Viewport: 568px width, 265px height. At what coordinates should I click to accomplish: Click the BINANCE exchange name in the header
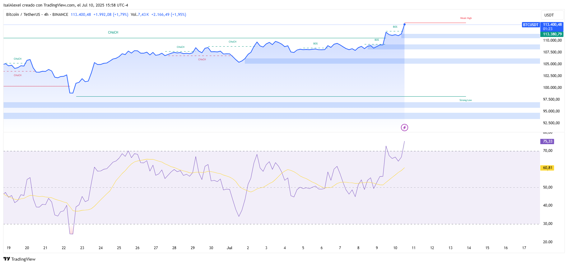coord(60,15)
